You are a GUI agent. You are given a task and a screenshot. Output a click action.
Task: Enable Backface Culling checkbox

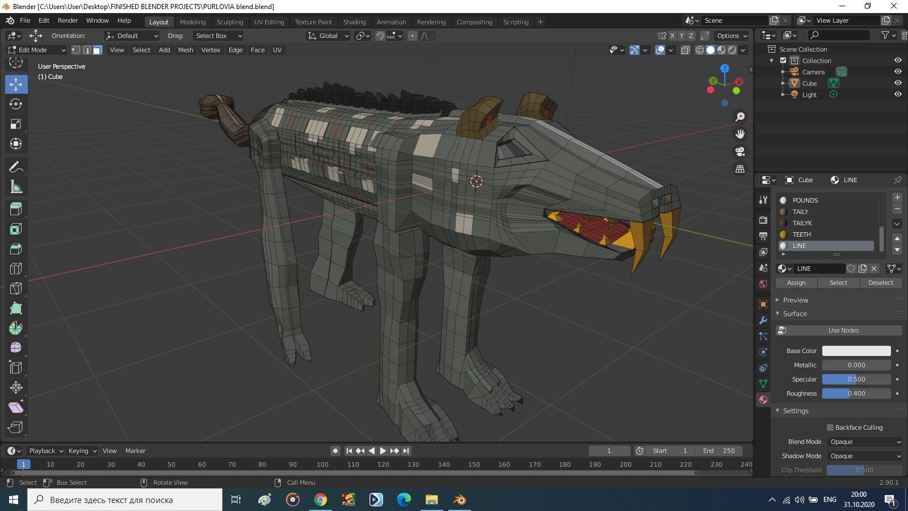(830, 428)
